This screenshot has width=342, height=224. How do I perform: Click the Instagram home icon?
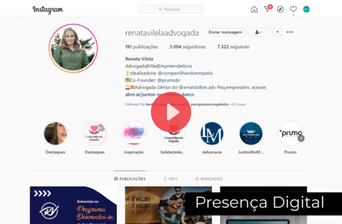click(254, 9)
